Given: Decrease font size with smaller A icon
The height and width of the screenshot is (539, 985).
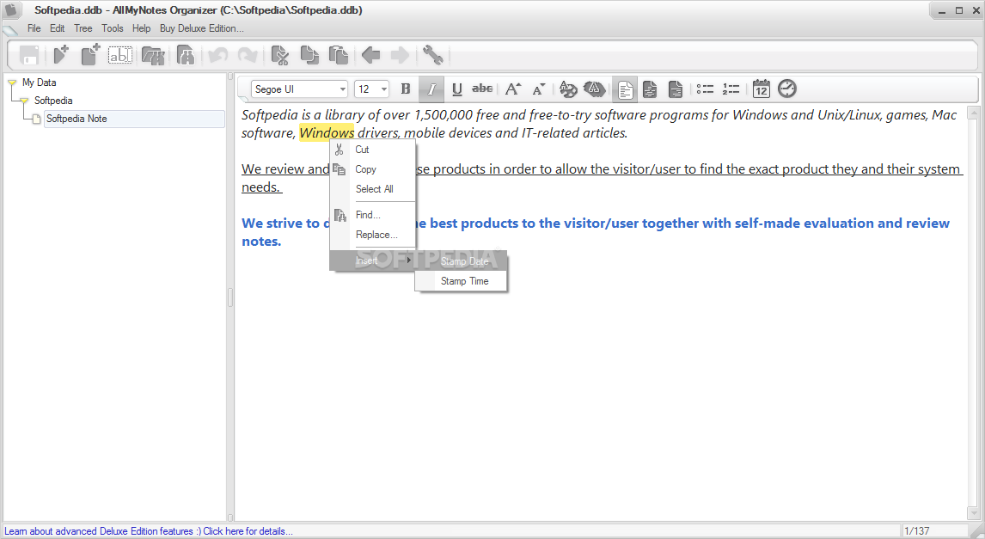Looking at the screenshot, I should click(538, 89).
